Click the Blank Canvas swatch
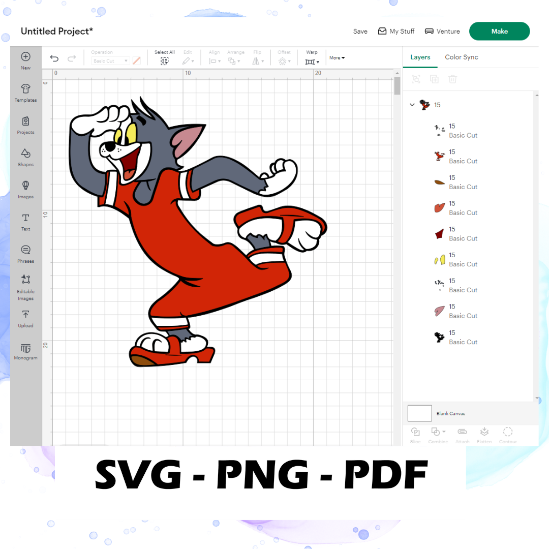 [419, 413]
